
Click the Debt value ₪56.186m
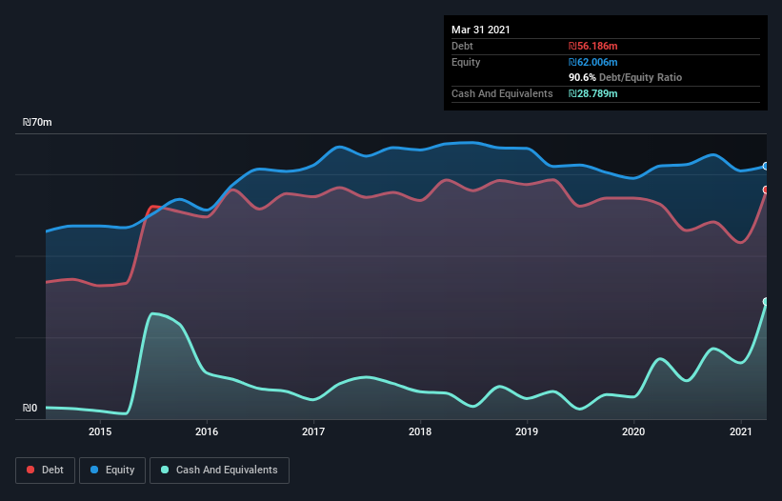pyautogui.click(x=593, y=46)
